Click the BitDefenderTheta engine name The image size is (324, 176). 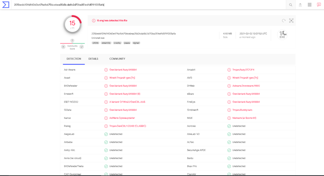(74, 167)
